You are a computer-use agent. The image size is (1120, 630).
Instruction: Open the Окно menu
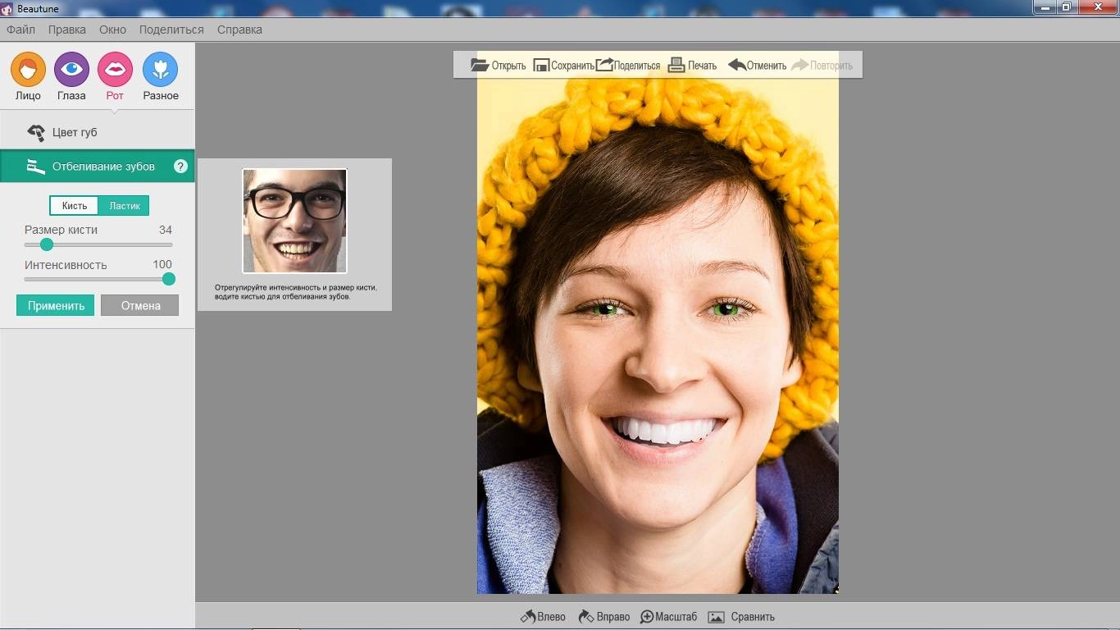click(x=112, y=30)
